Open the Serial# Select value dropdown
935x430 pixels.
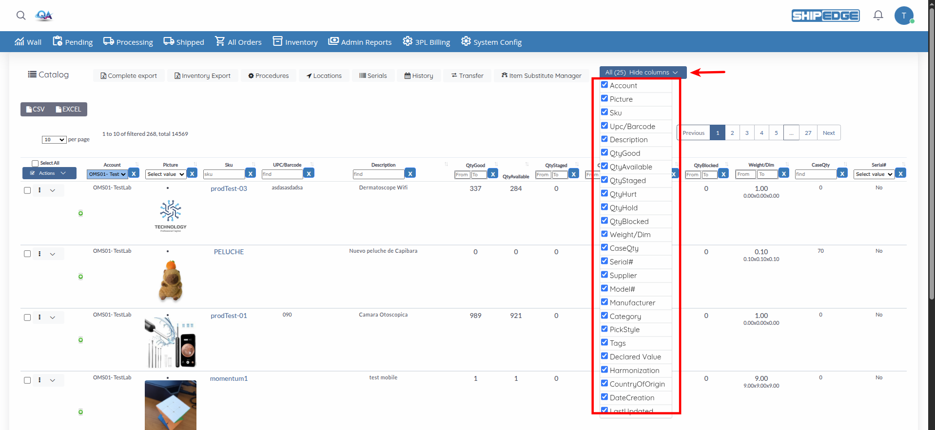coord(874,174)
